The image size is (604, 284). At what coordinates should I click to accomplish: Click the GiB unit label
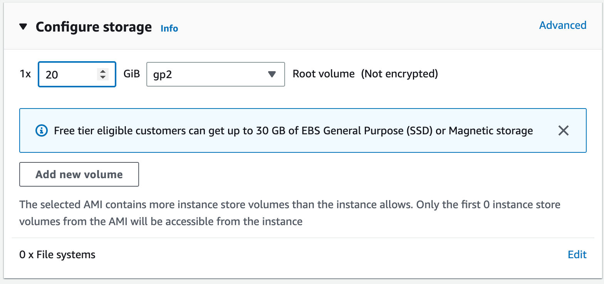pos(131,74)
